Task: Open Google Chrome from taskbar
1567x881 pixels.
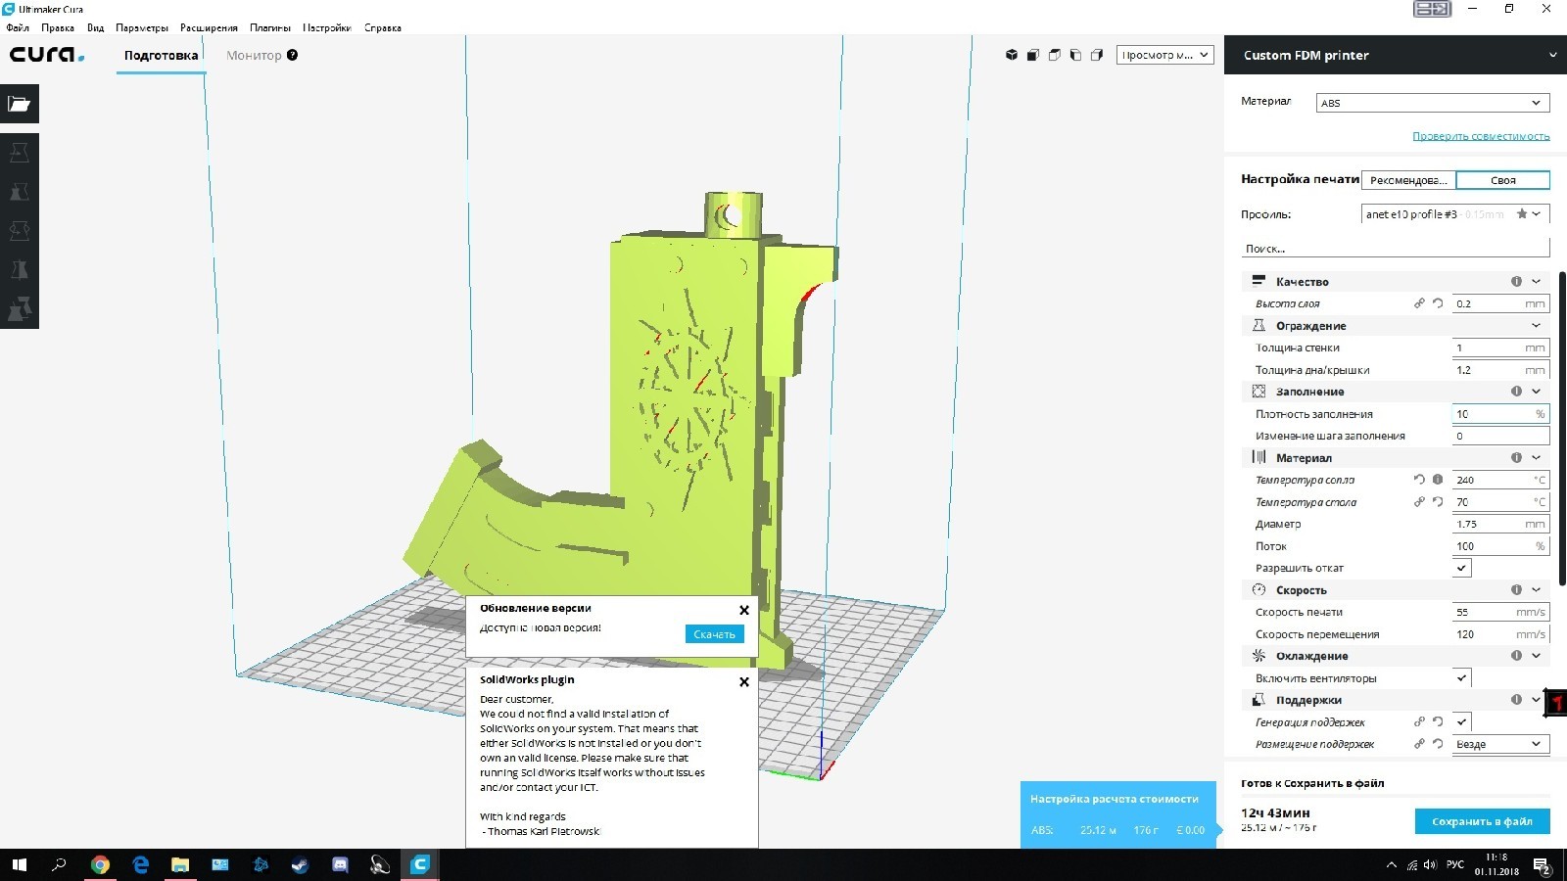Action: (x=100, y=864)
